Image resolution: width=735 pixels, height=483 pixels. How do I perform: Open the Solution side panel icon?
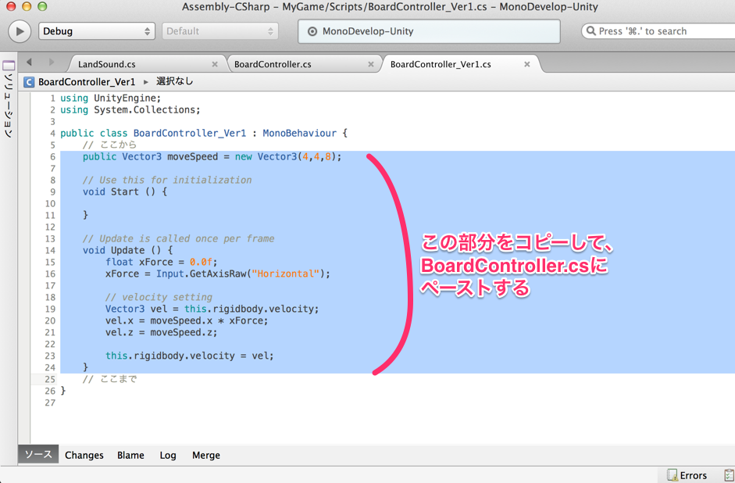point(9,66)
